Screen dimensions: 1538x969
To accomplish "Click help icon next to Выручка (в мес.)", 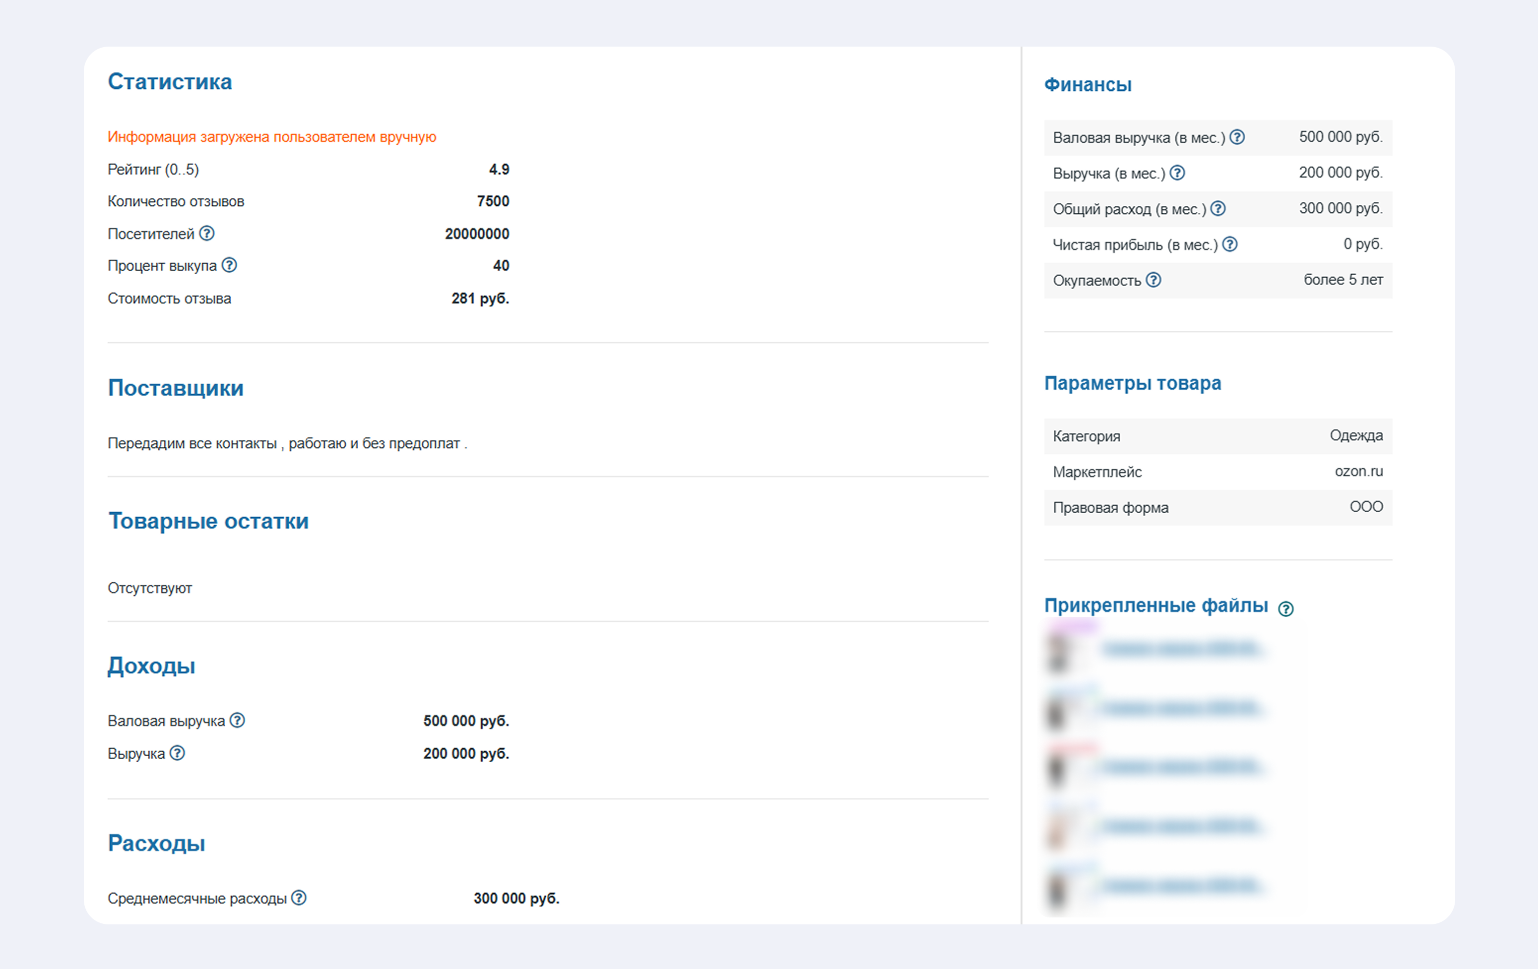I will (x=1177, y=173).
